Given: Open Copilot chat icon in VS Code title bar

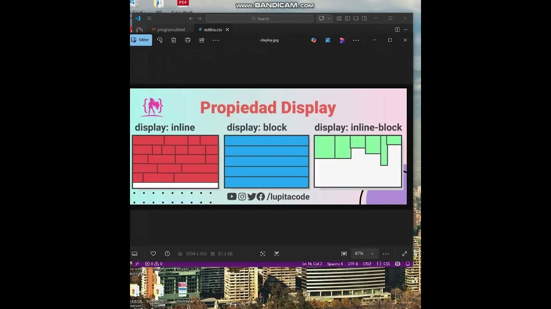Looking at the screenshot, I should pyautogui.click(x=321, y=18).
